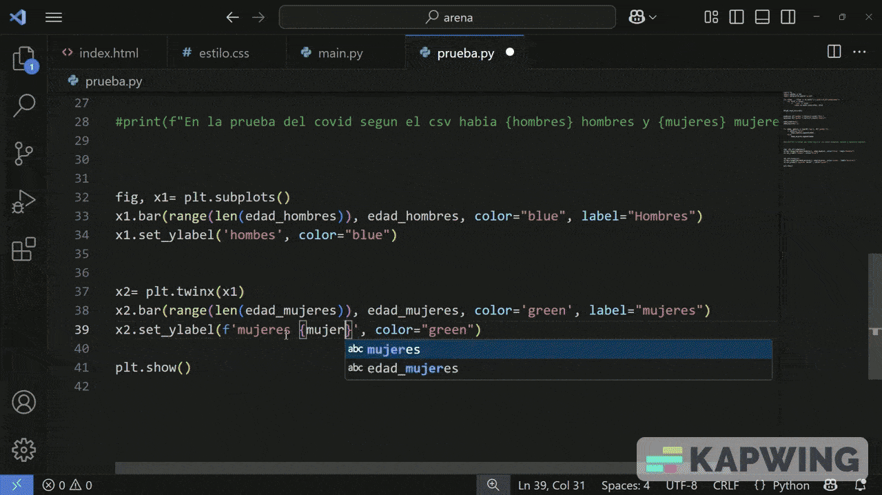Open the Run and Debug view
The width and height of the screenshot is (882, 495).
pyautogui.click(x=23, y=201)
